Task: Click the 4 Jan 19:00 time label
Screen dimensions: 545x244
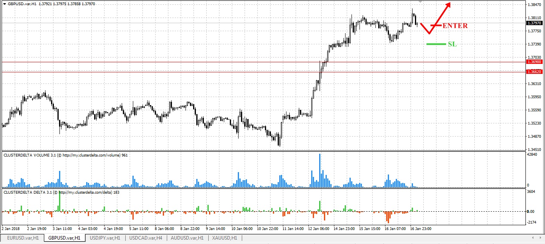Action: [x=113, y=229]
